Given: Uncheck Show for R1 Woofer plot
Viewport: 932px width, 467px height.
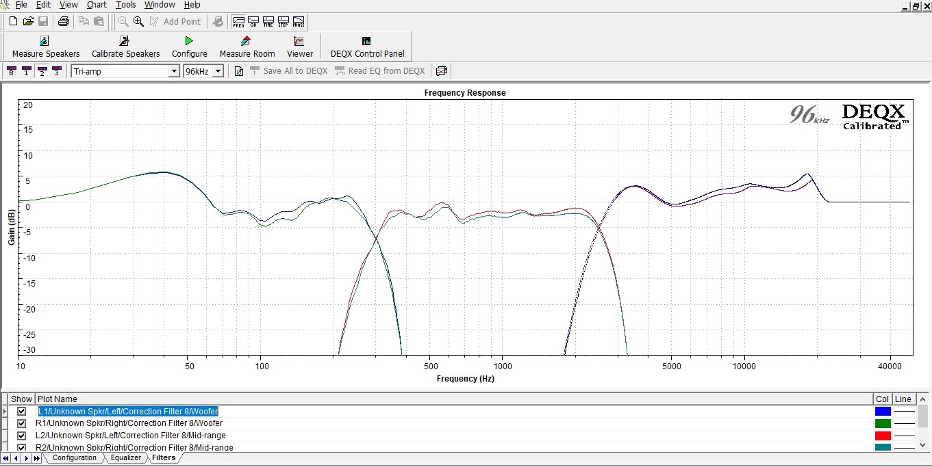Looking at the screenshot, I should 22,424.
